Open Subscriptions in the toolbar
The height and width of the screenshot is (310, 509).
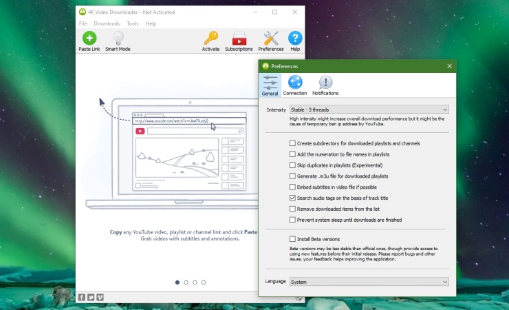(239, 39)
